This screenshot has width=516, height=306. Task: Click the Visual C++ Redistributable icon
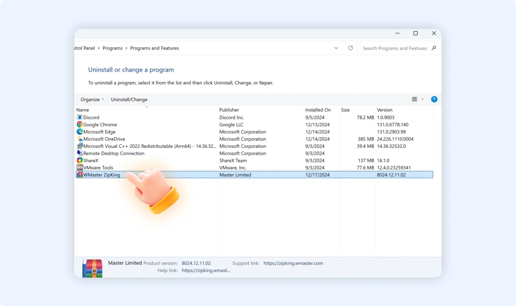tap(80, 146)
